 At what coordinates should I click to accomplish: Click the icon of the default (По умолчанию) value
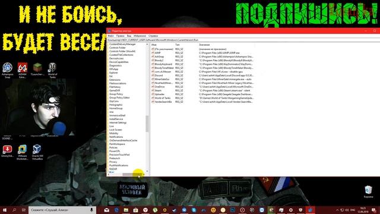(x=153, y=49)
